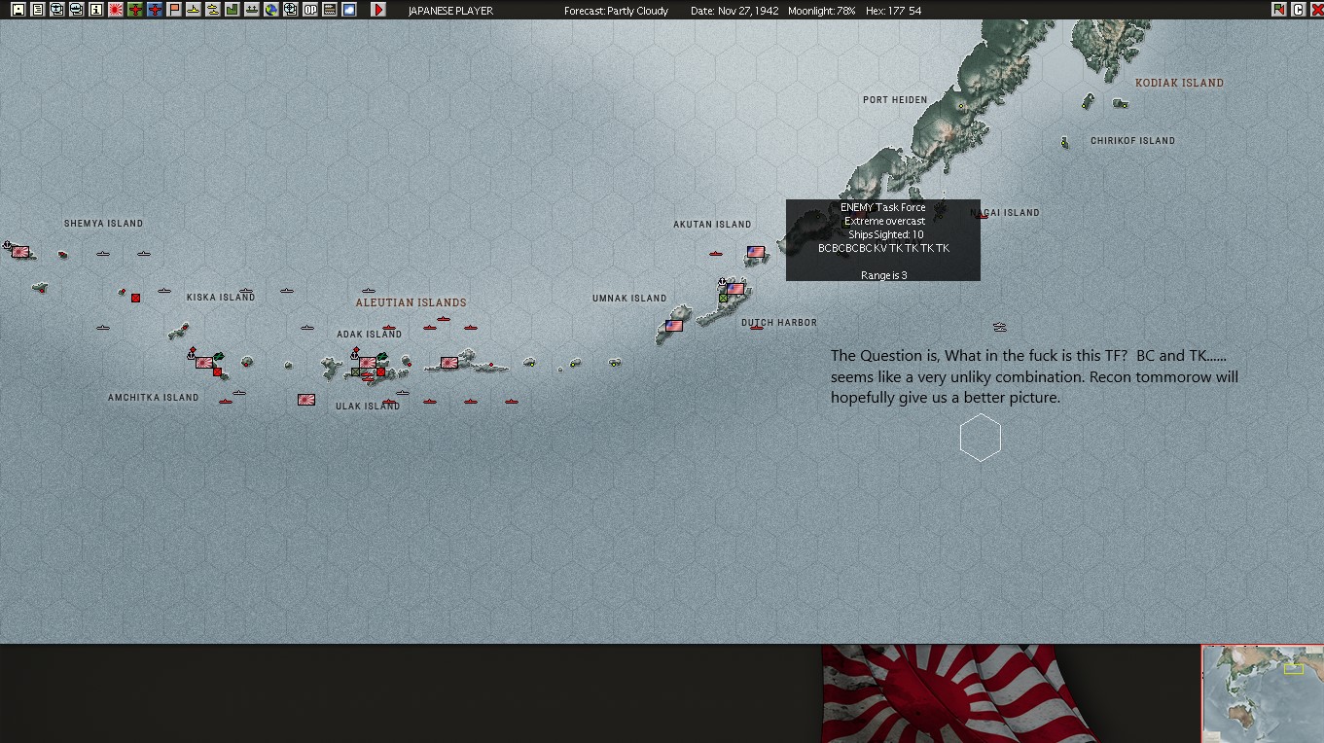Toggle the weather overlay cloud icon
Image resolution: width=1324 pixels, height=743 pixels.
point(349,10)
